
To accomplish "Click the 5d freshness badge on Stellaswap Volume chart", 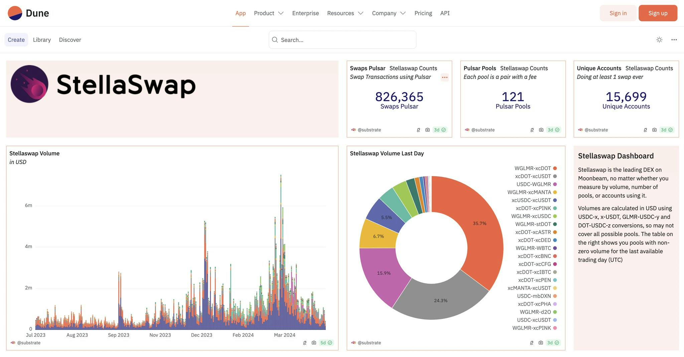I will [326, 343].
